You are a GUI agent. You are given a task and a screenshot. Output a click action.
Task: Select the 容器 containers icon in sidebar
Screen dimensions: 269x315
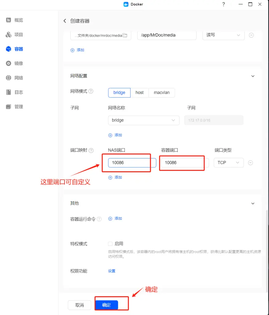(8, 49)
